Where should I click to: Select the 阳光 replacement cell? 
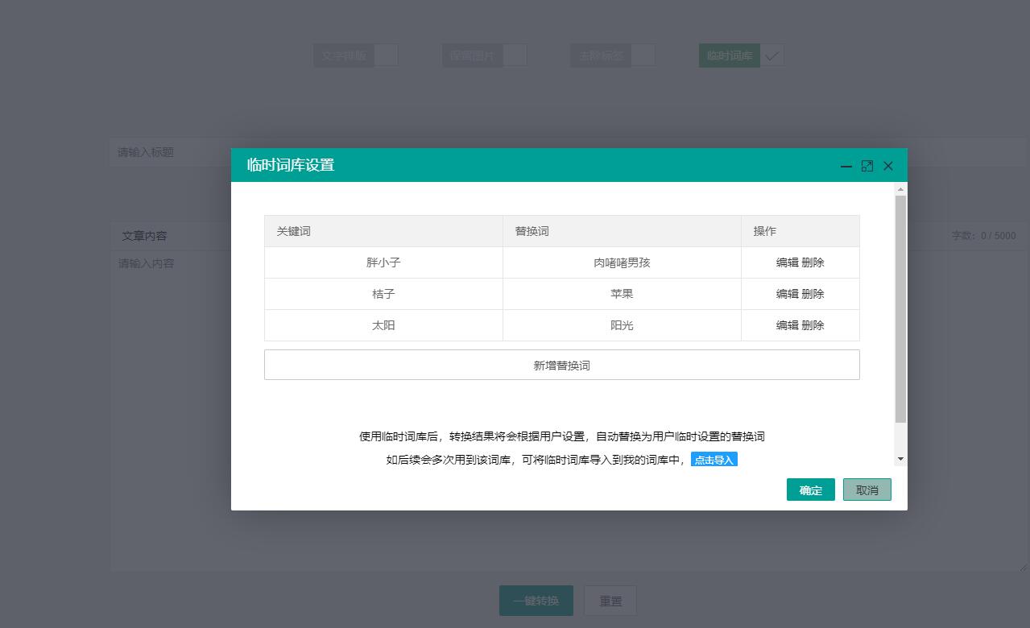pos(622,325)
